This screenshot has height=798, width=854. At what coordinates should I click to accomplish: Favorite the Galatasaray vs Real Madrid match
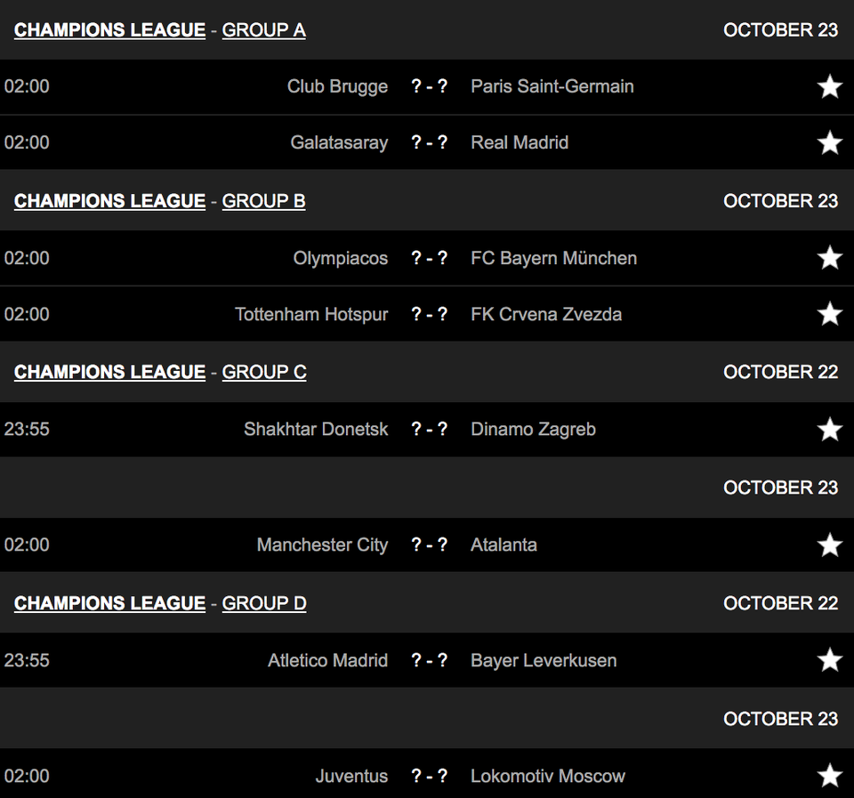click(829, 142)
